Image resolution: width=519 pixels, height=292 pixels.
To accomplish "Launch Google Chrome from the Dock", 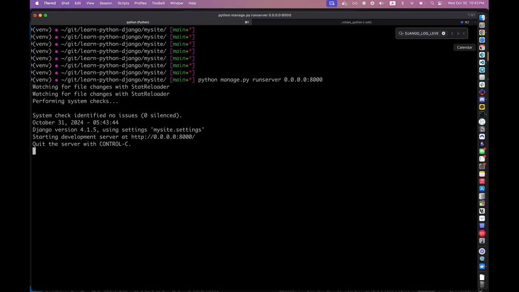I will pyautogui.click(x=482, y=32).
